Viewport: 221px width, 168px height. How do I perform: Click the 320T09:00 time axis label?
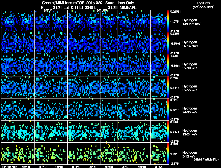[10, 167]
